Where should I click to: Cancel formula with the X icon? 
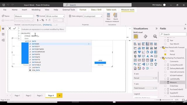[10, 28]
